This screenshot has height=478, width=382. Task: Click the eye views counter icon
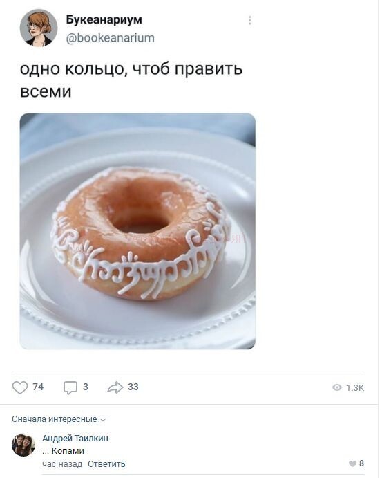tap(337, 387)
